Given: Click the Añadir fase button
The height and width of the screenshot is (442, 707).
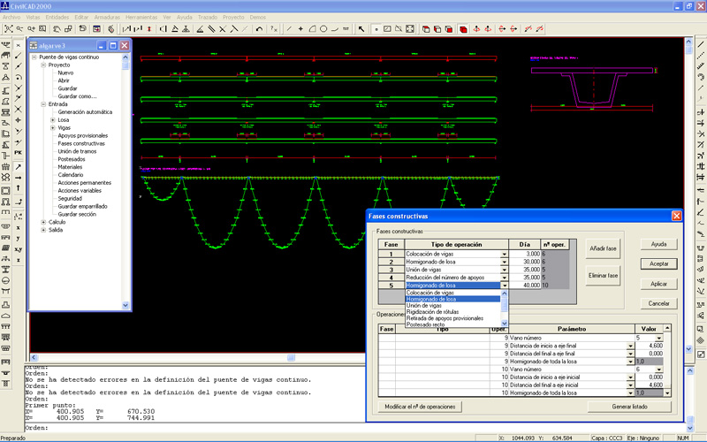Looking at the screenshot, I should point(604,249).
